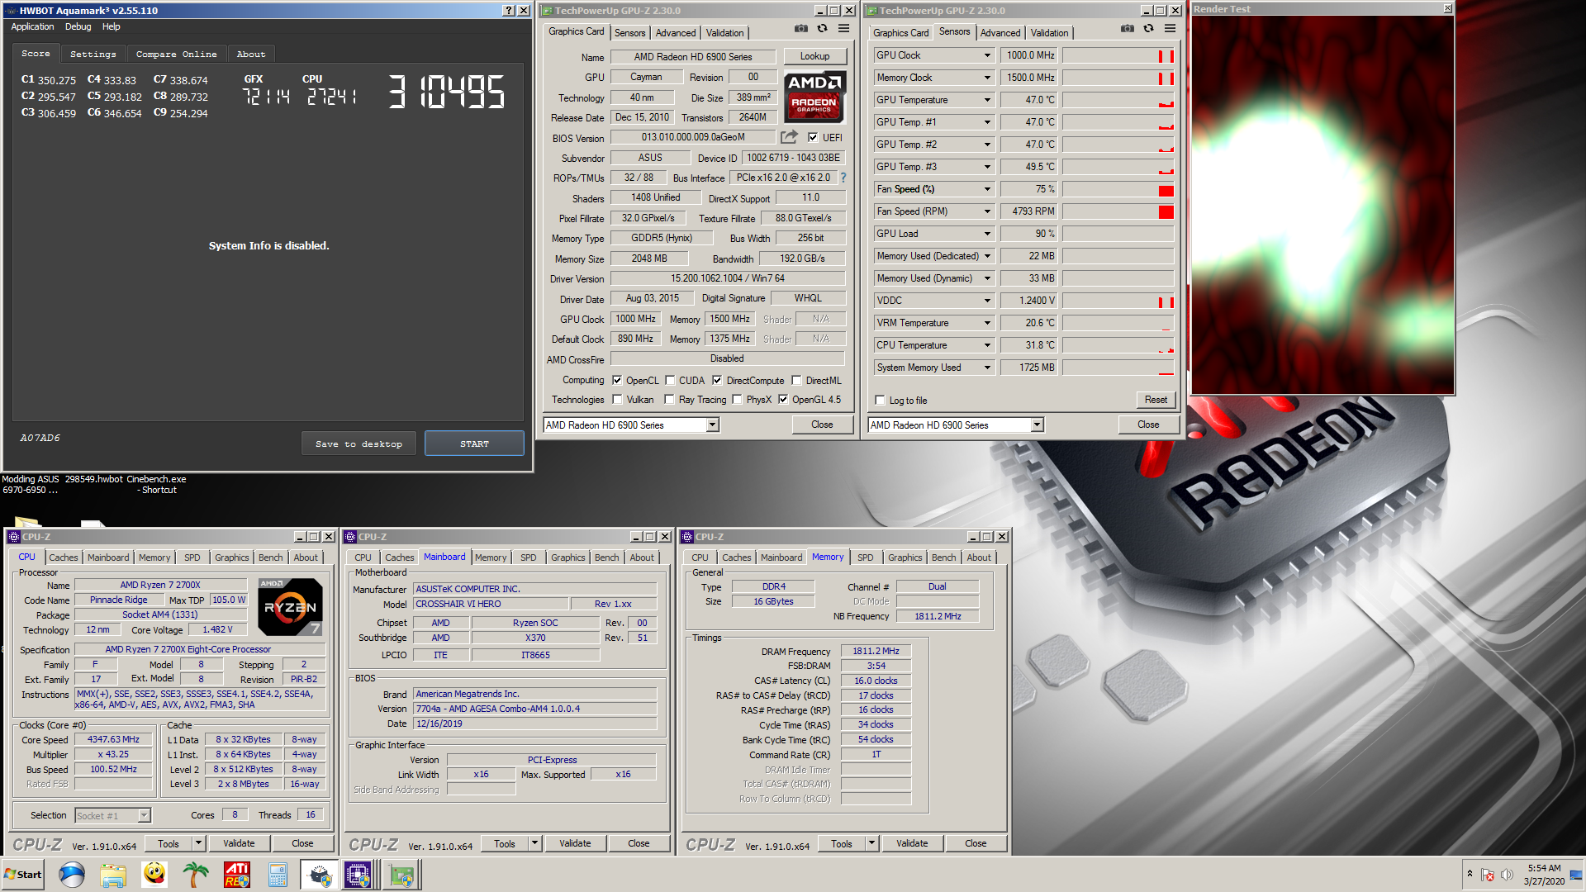Toggle DirectML checkbox

(796, 381)
